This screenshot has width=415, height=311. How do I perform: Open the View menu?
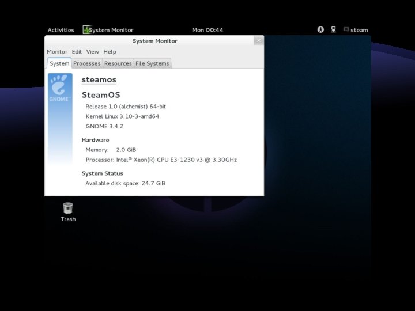(93, 52)
